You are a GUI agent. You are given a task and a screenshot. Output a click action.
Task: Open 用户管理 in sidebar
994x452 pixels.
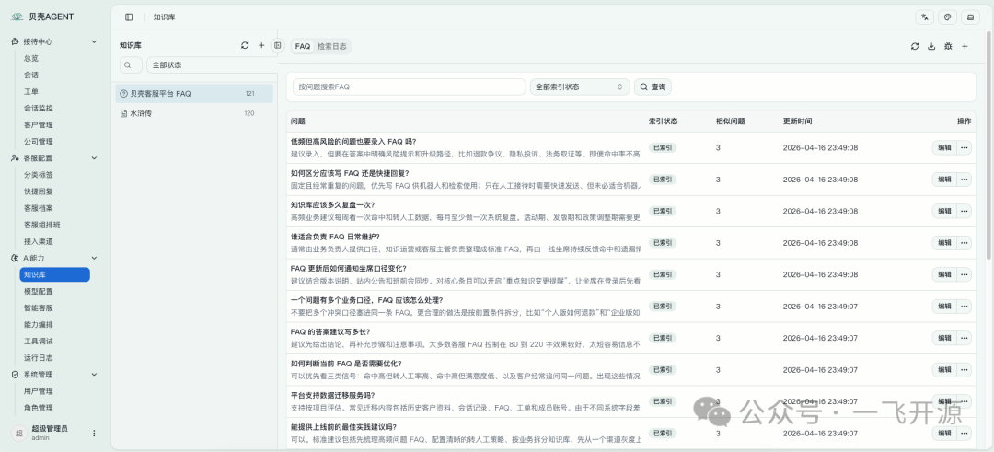click(38, 391)
